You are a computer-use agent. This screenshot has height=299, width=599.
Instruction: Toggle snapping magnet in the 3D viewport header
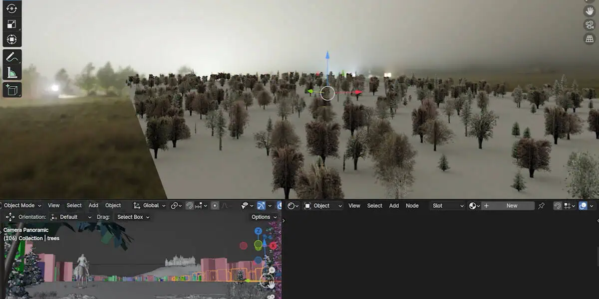coord(190,205)
